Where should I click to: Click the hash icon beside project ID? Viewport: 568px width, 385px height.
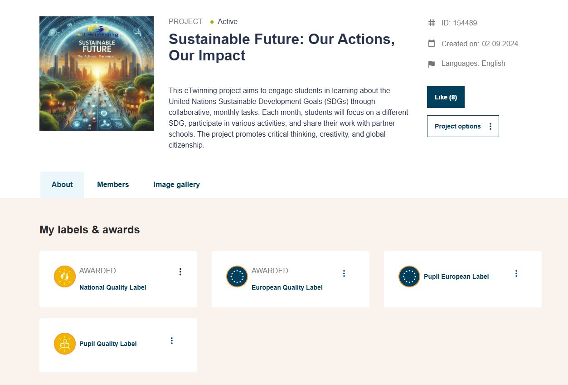pos(432,23)
